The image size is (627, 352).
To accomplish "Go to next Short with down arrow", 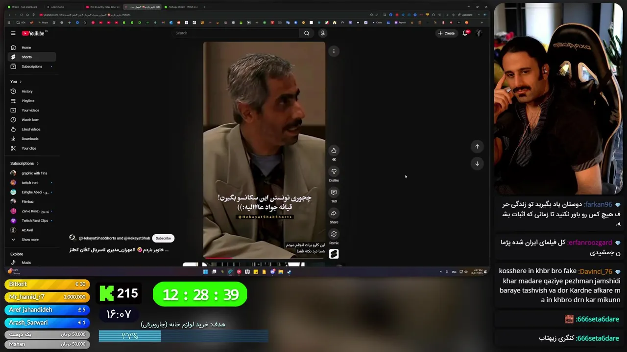I will point(477,164).
